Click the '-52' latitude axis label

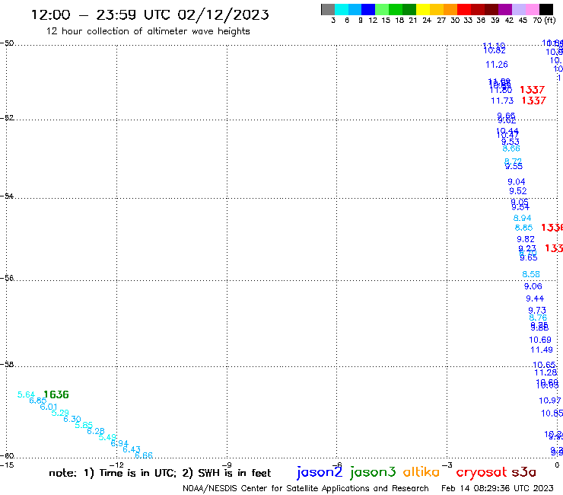(7, 118)
